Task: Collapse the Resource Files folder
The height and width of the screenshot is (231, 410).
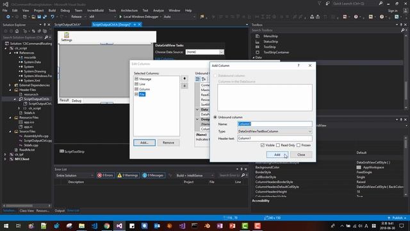Action: pyautogui.click(x=10, y=117)
